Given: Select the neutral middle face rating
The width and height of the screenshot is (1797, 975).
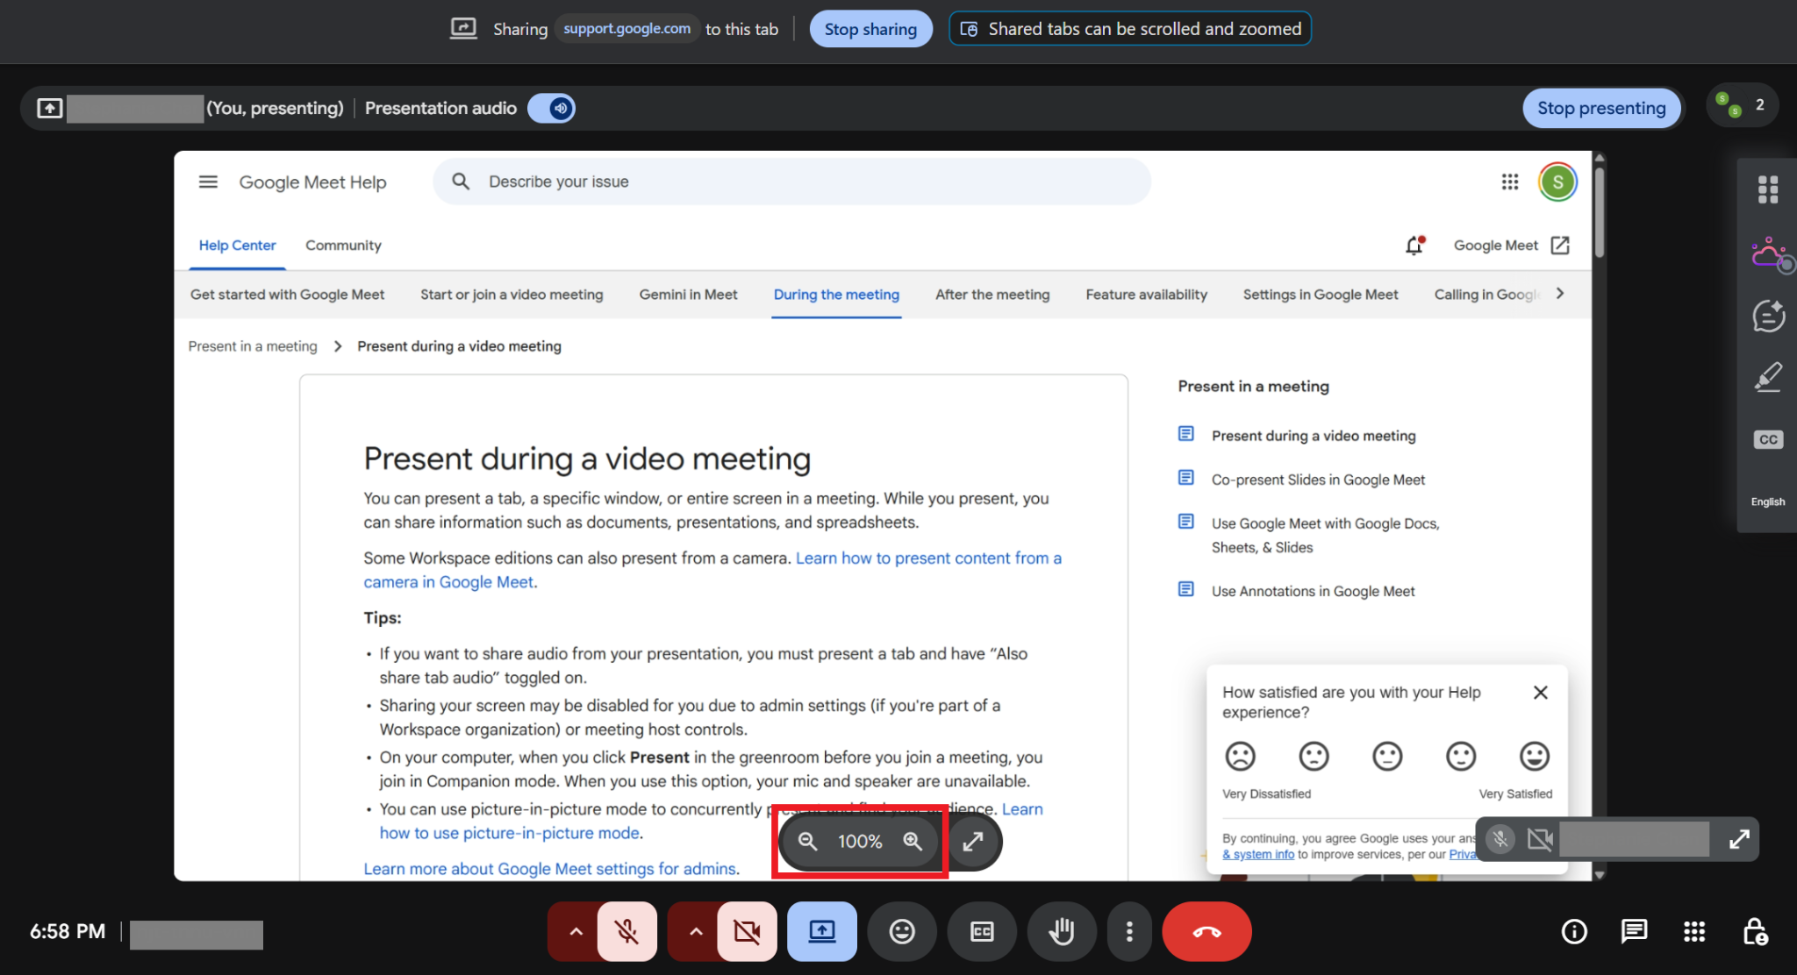Looking at the screenshot, I should [1387, 756].
